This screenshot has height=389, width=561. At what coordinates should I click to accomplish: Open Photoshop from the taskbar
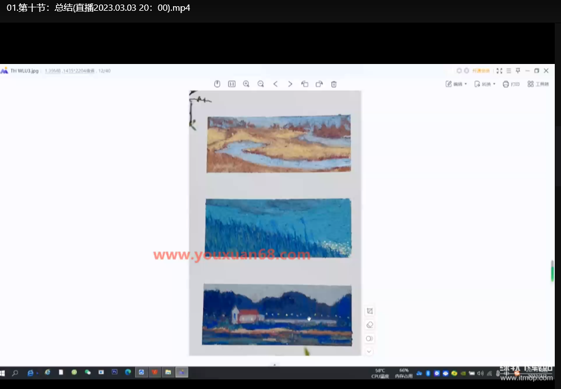[x=114, y=372]
